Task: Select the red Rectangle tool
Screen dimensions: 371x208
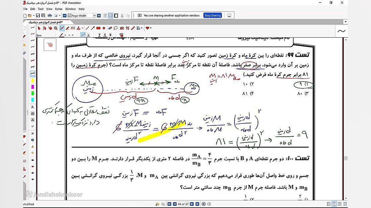Action: [x=98, y=28]
